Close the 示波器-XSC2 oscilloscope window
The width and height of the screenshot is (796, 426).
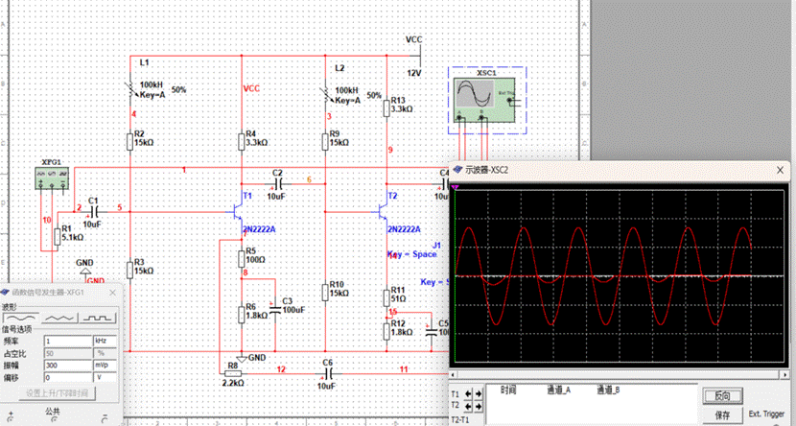(x=780, y=170)
